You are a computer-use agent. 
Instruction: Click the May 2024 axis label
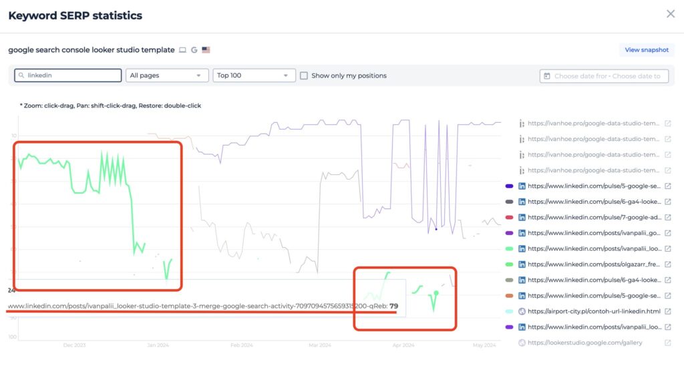coord(484,345)
